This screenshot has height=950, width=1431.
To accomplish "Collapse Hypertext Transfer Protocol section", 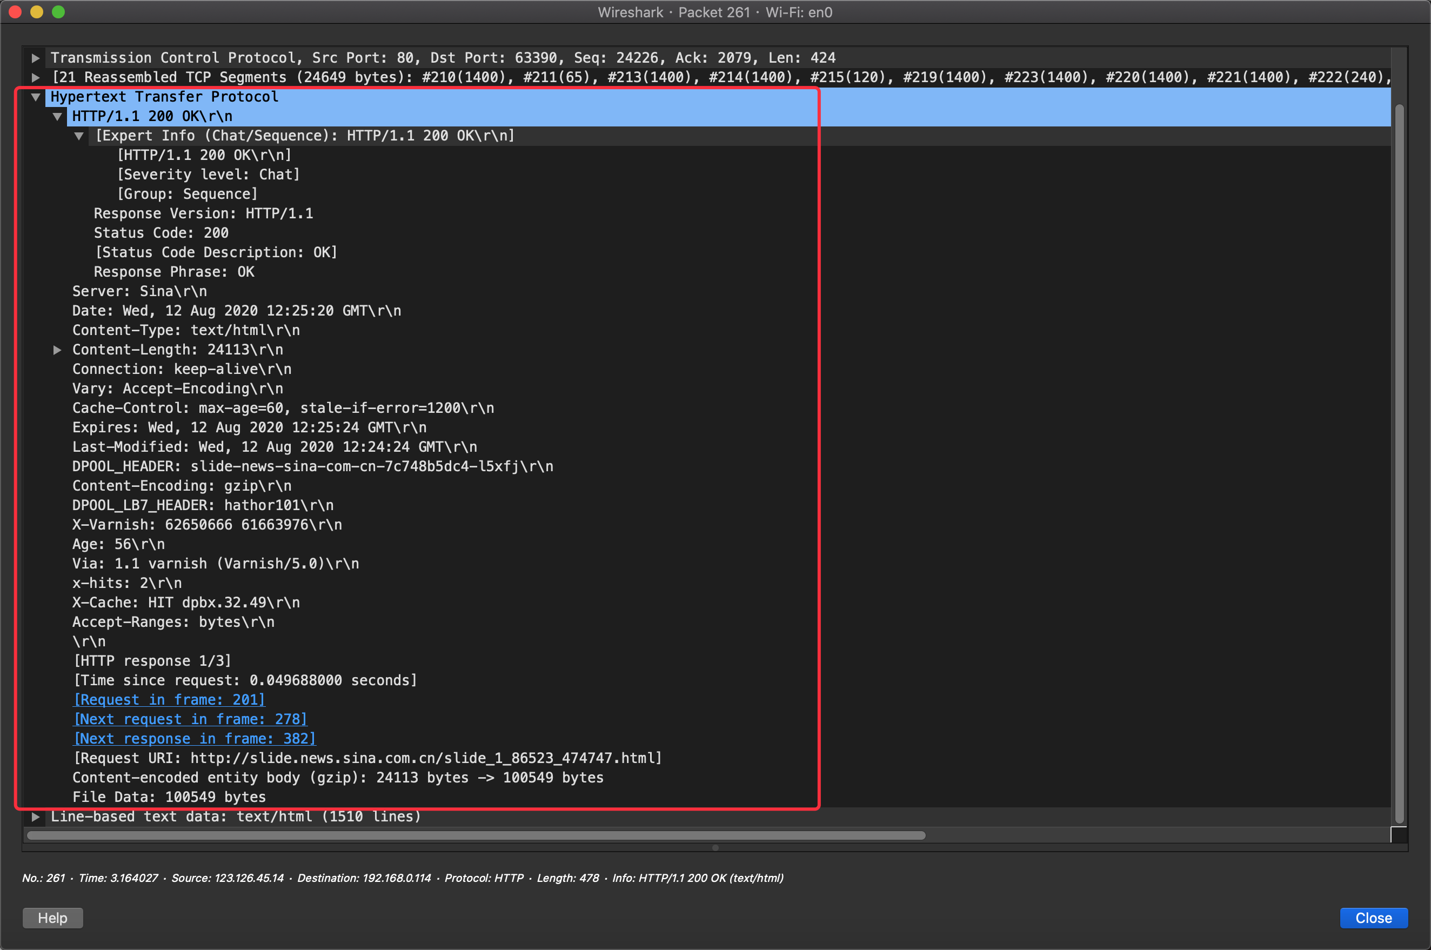I will click(x=36, y=97).
